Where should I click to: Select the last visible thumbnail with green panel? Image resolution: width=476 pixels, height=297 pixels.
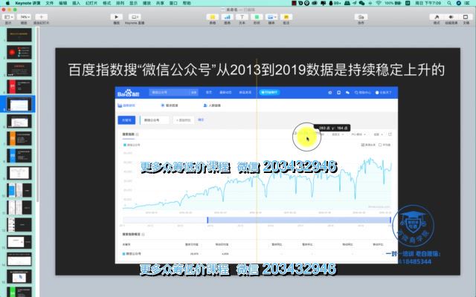pos(19,292)
